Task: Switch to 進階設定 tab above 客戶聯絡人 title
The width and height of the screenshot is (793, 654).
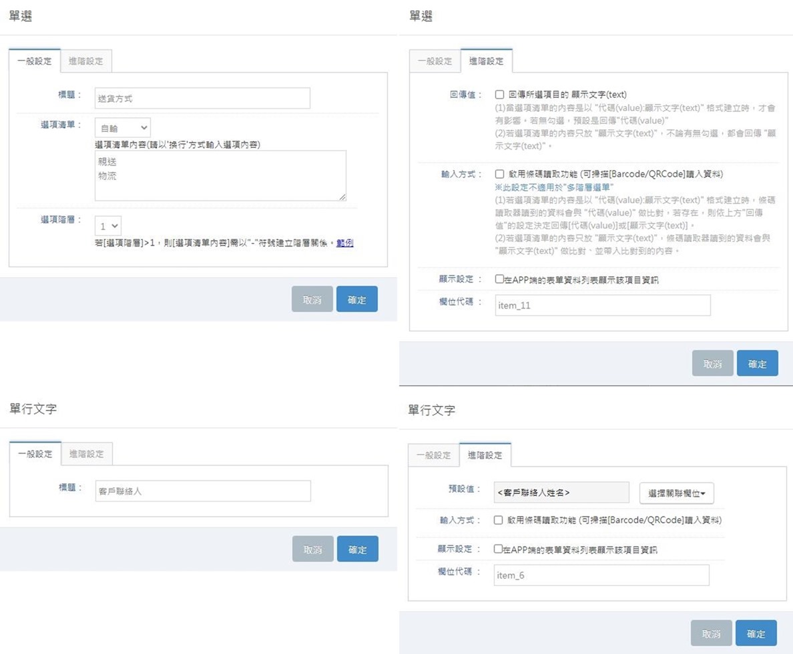Action: 87,454
